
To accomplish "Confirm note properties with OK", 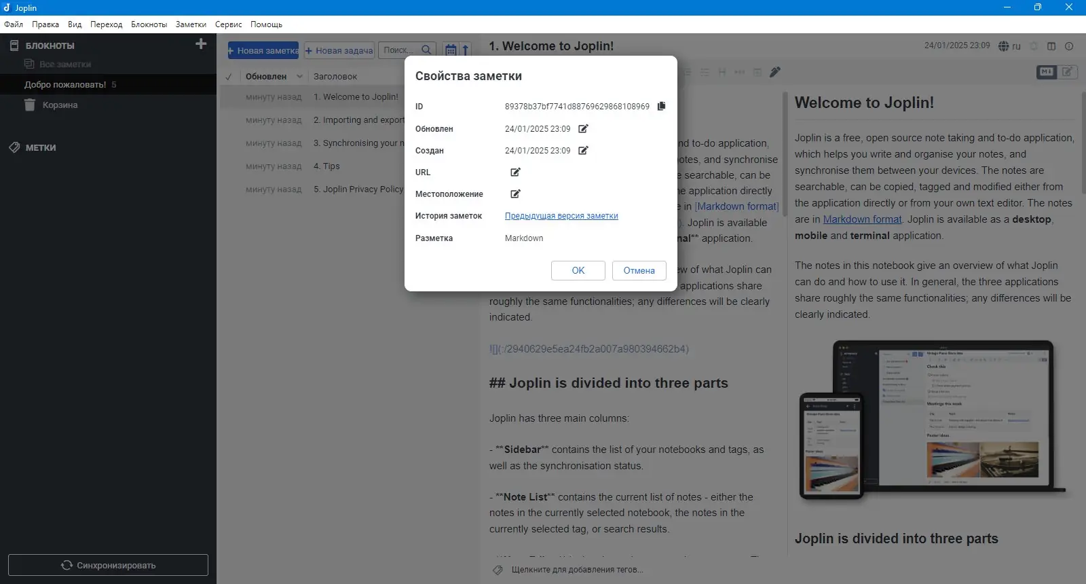I will click(578, 270).
